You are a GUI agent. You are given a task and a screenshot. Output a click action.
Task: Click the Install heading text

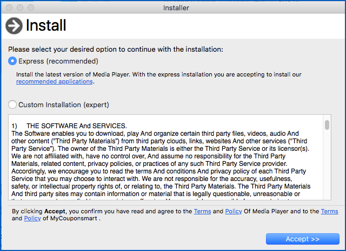(x=46, y=25)
